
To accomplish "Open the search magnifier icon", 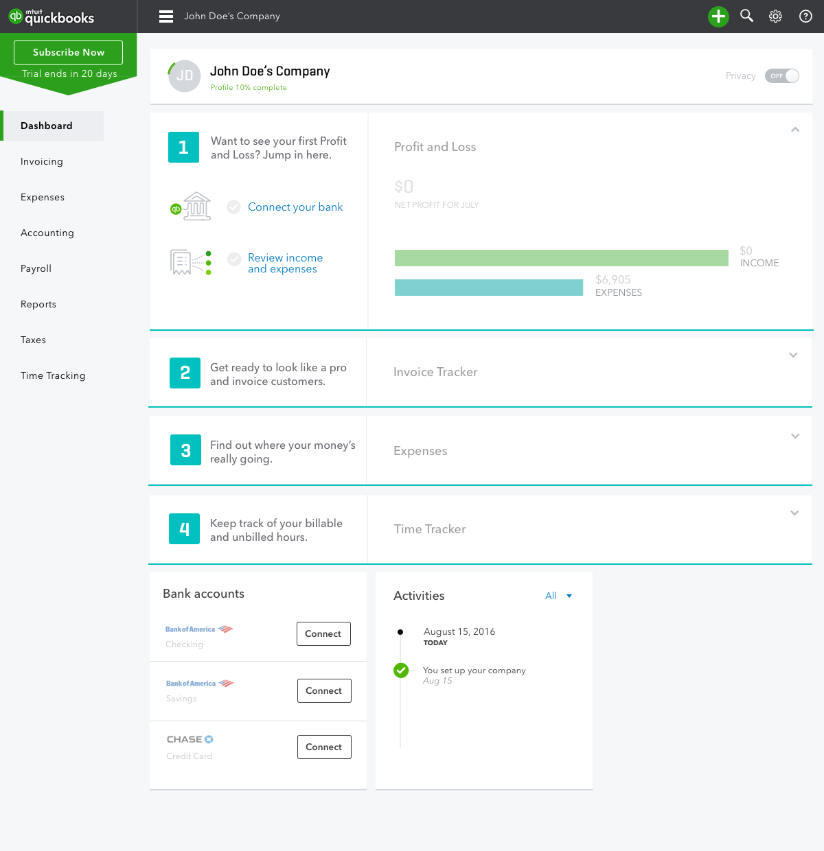I will coord(747,16).
